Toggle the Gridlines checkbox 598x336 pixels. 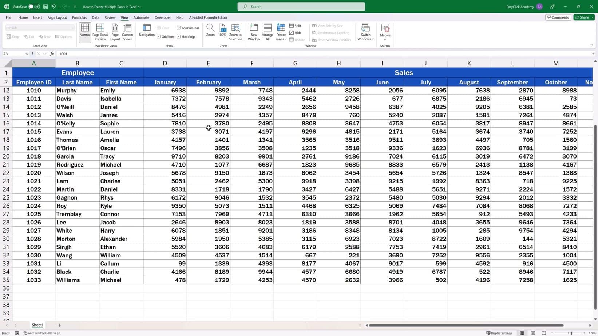(x=159, y=36)
